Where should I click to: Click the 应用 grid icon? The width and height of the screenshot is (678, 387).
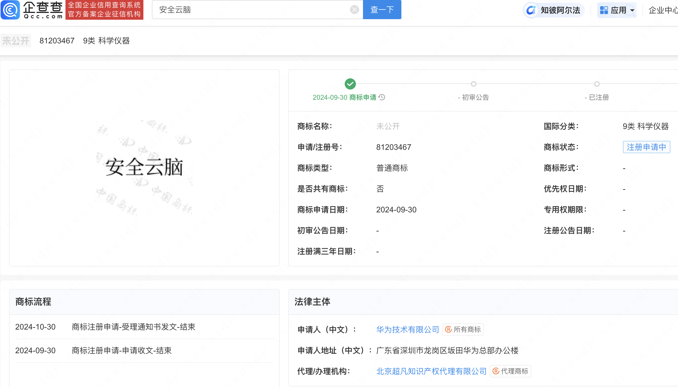pyautogui.click(x=604, y=10)
